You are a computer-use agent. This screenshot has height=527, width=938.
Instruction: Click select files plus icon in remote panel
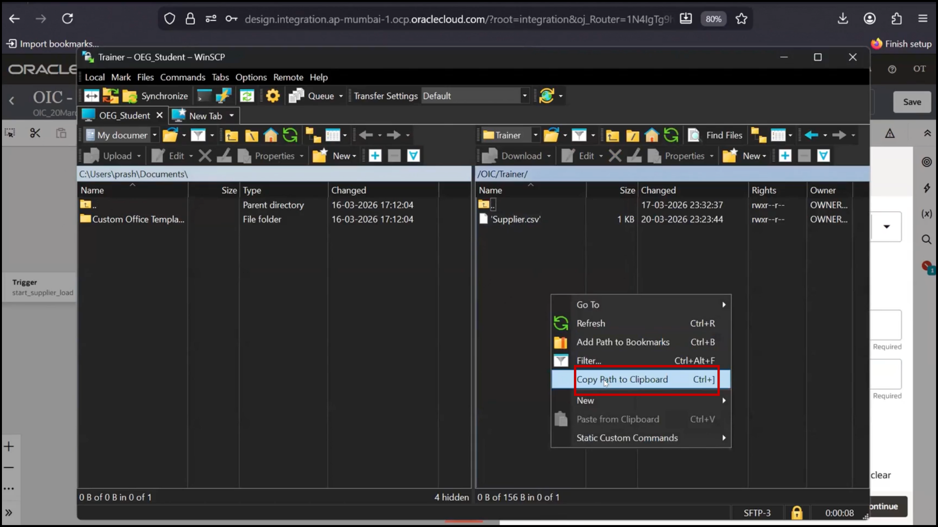[x=785, y=156]
